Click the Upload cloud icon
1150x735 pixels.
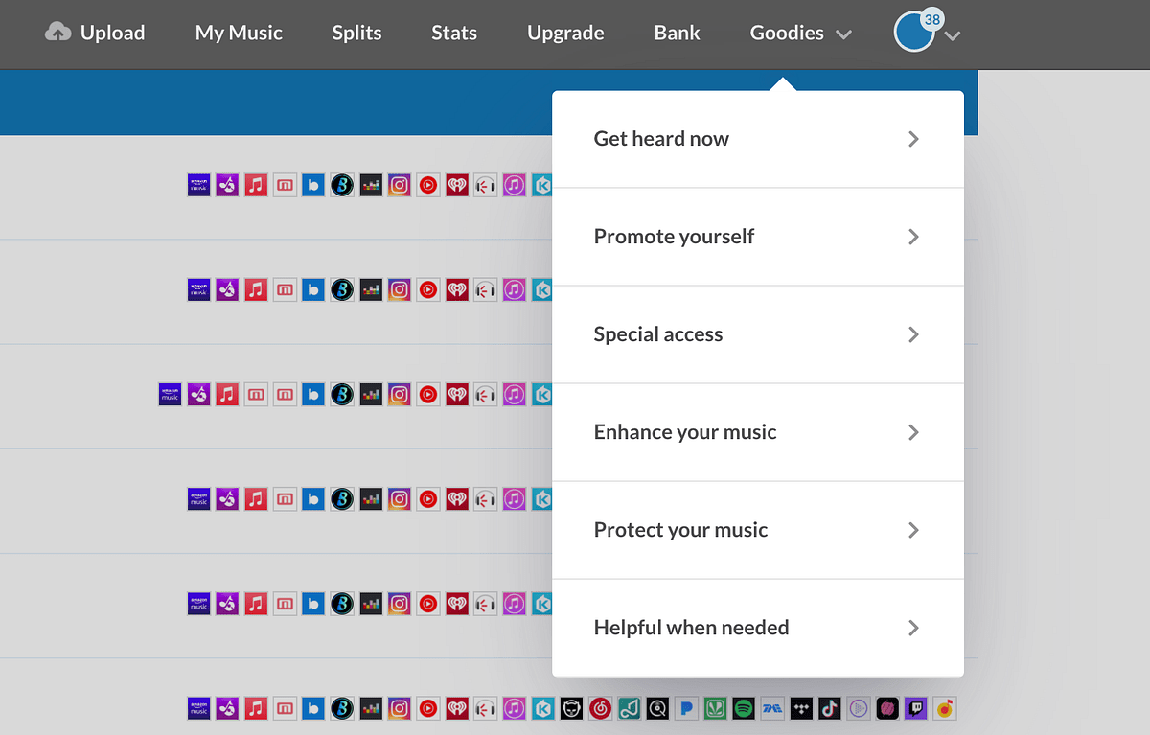click(57, 33)
